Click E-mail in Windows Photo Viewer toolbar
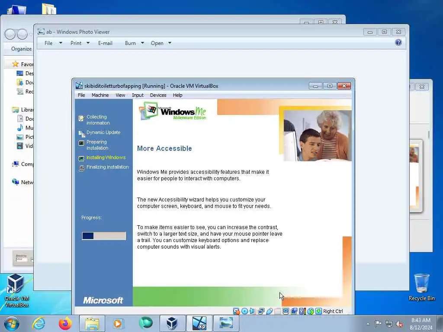 (x=105, y=43)
